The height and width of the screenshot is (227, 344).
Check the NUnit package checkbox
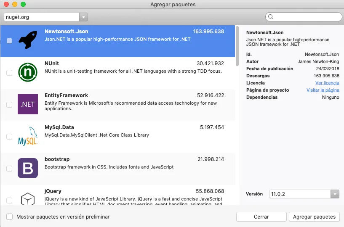coord(9,73)
